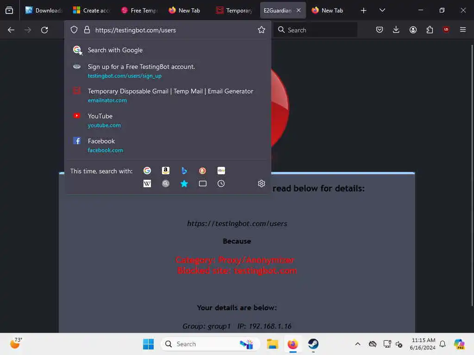Image resolution: width=474 pixels, height=355 pixels.
Task: Open File Explorer from taskbar
Action: tap(272, 344)
